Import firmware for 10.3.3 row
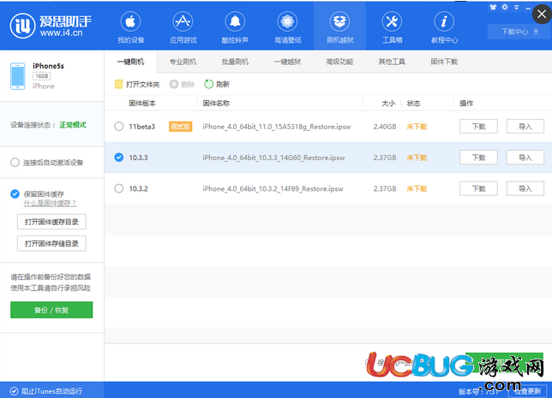The image size is (552, 398). pos(525,157)
